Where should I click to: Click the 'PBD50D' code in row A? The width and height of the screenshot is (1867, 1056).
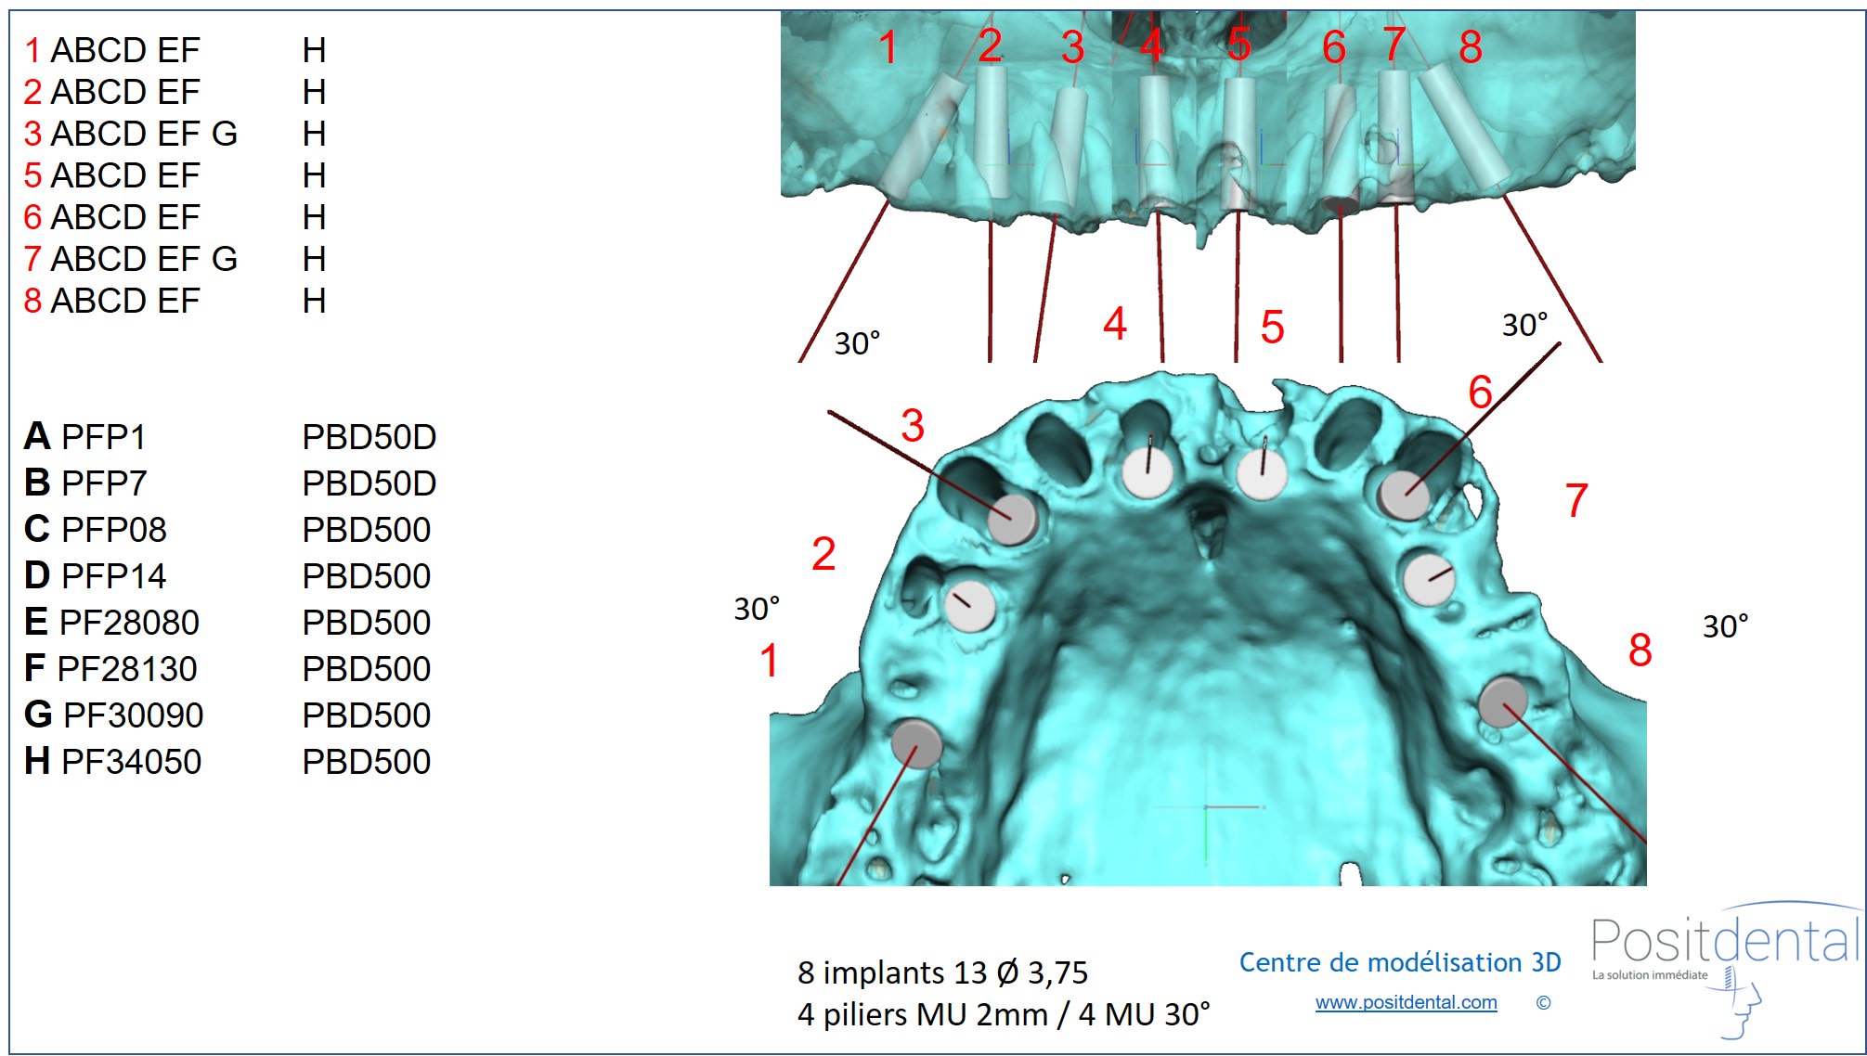tap(369, 437)
